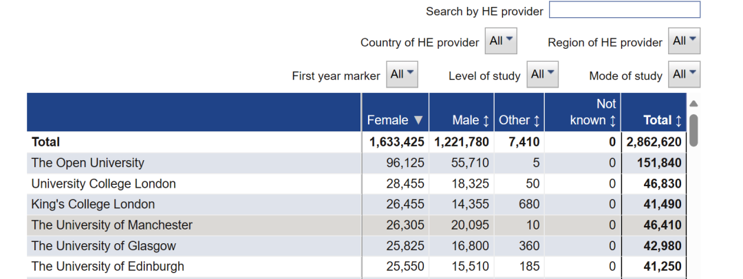Open the Mode of study dropdown
The height and width of the screenshot is (279, 743).
[x=685, y=74]
